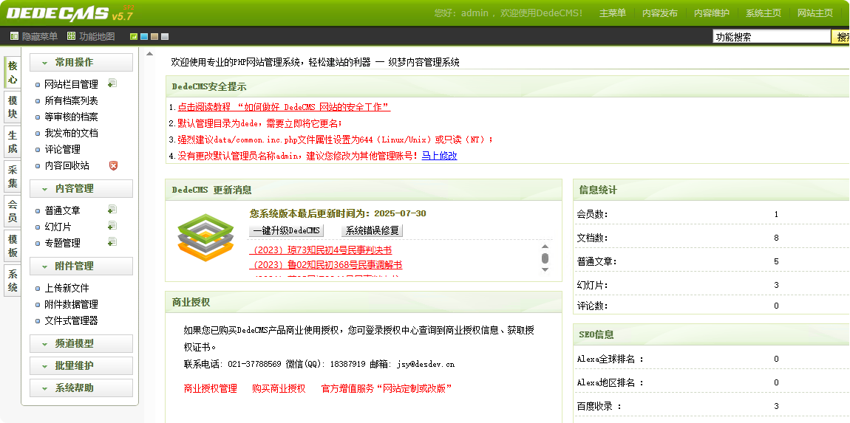Click the 系统错误修复 button
Image resolution: width=850 pixels, height=423 pixels.
(x=372, y=230)
